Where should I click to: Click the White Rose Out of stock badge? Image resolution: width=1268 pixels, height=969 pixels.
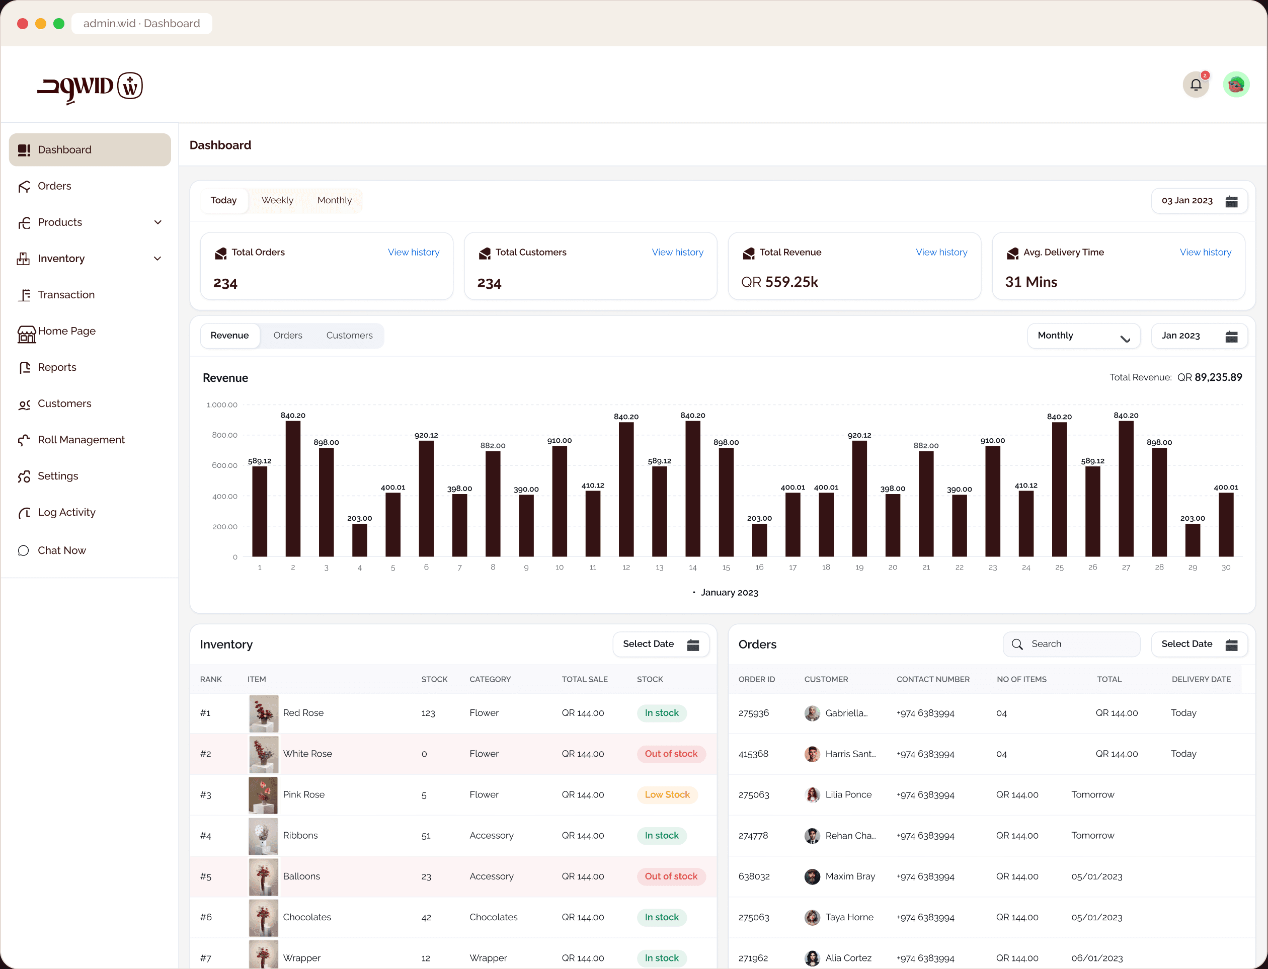671,754
